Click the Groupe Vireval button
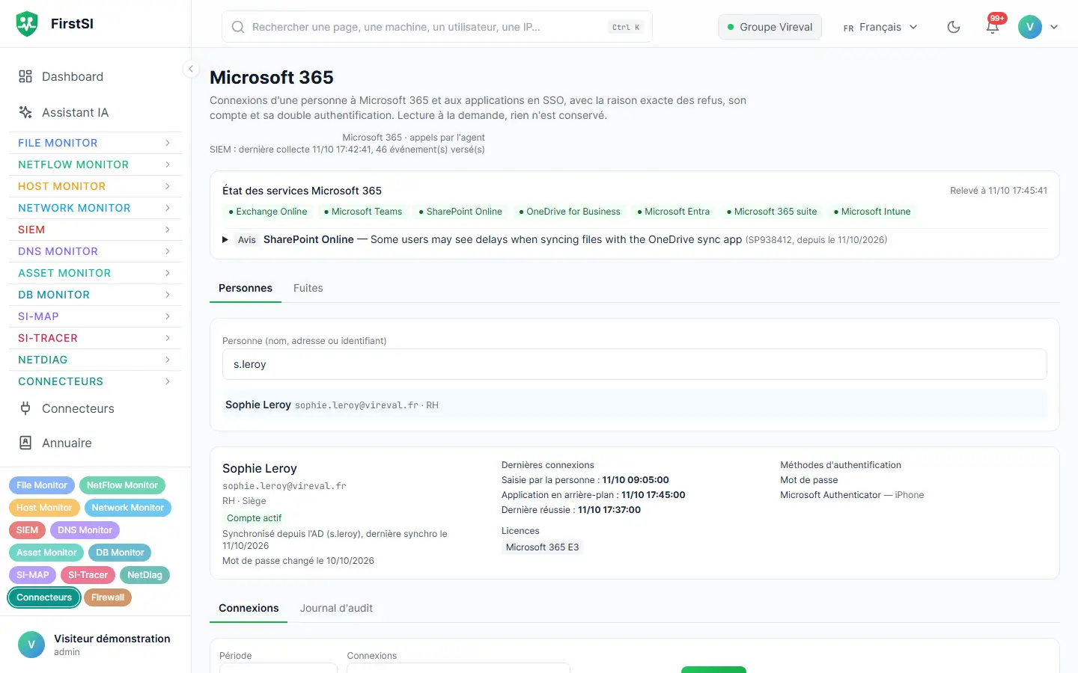Image resolution: width=1078 pixels, height=673 pixels. 770,27
